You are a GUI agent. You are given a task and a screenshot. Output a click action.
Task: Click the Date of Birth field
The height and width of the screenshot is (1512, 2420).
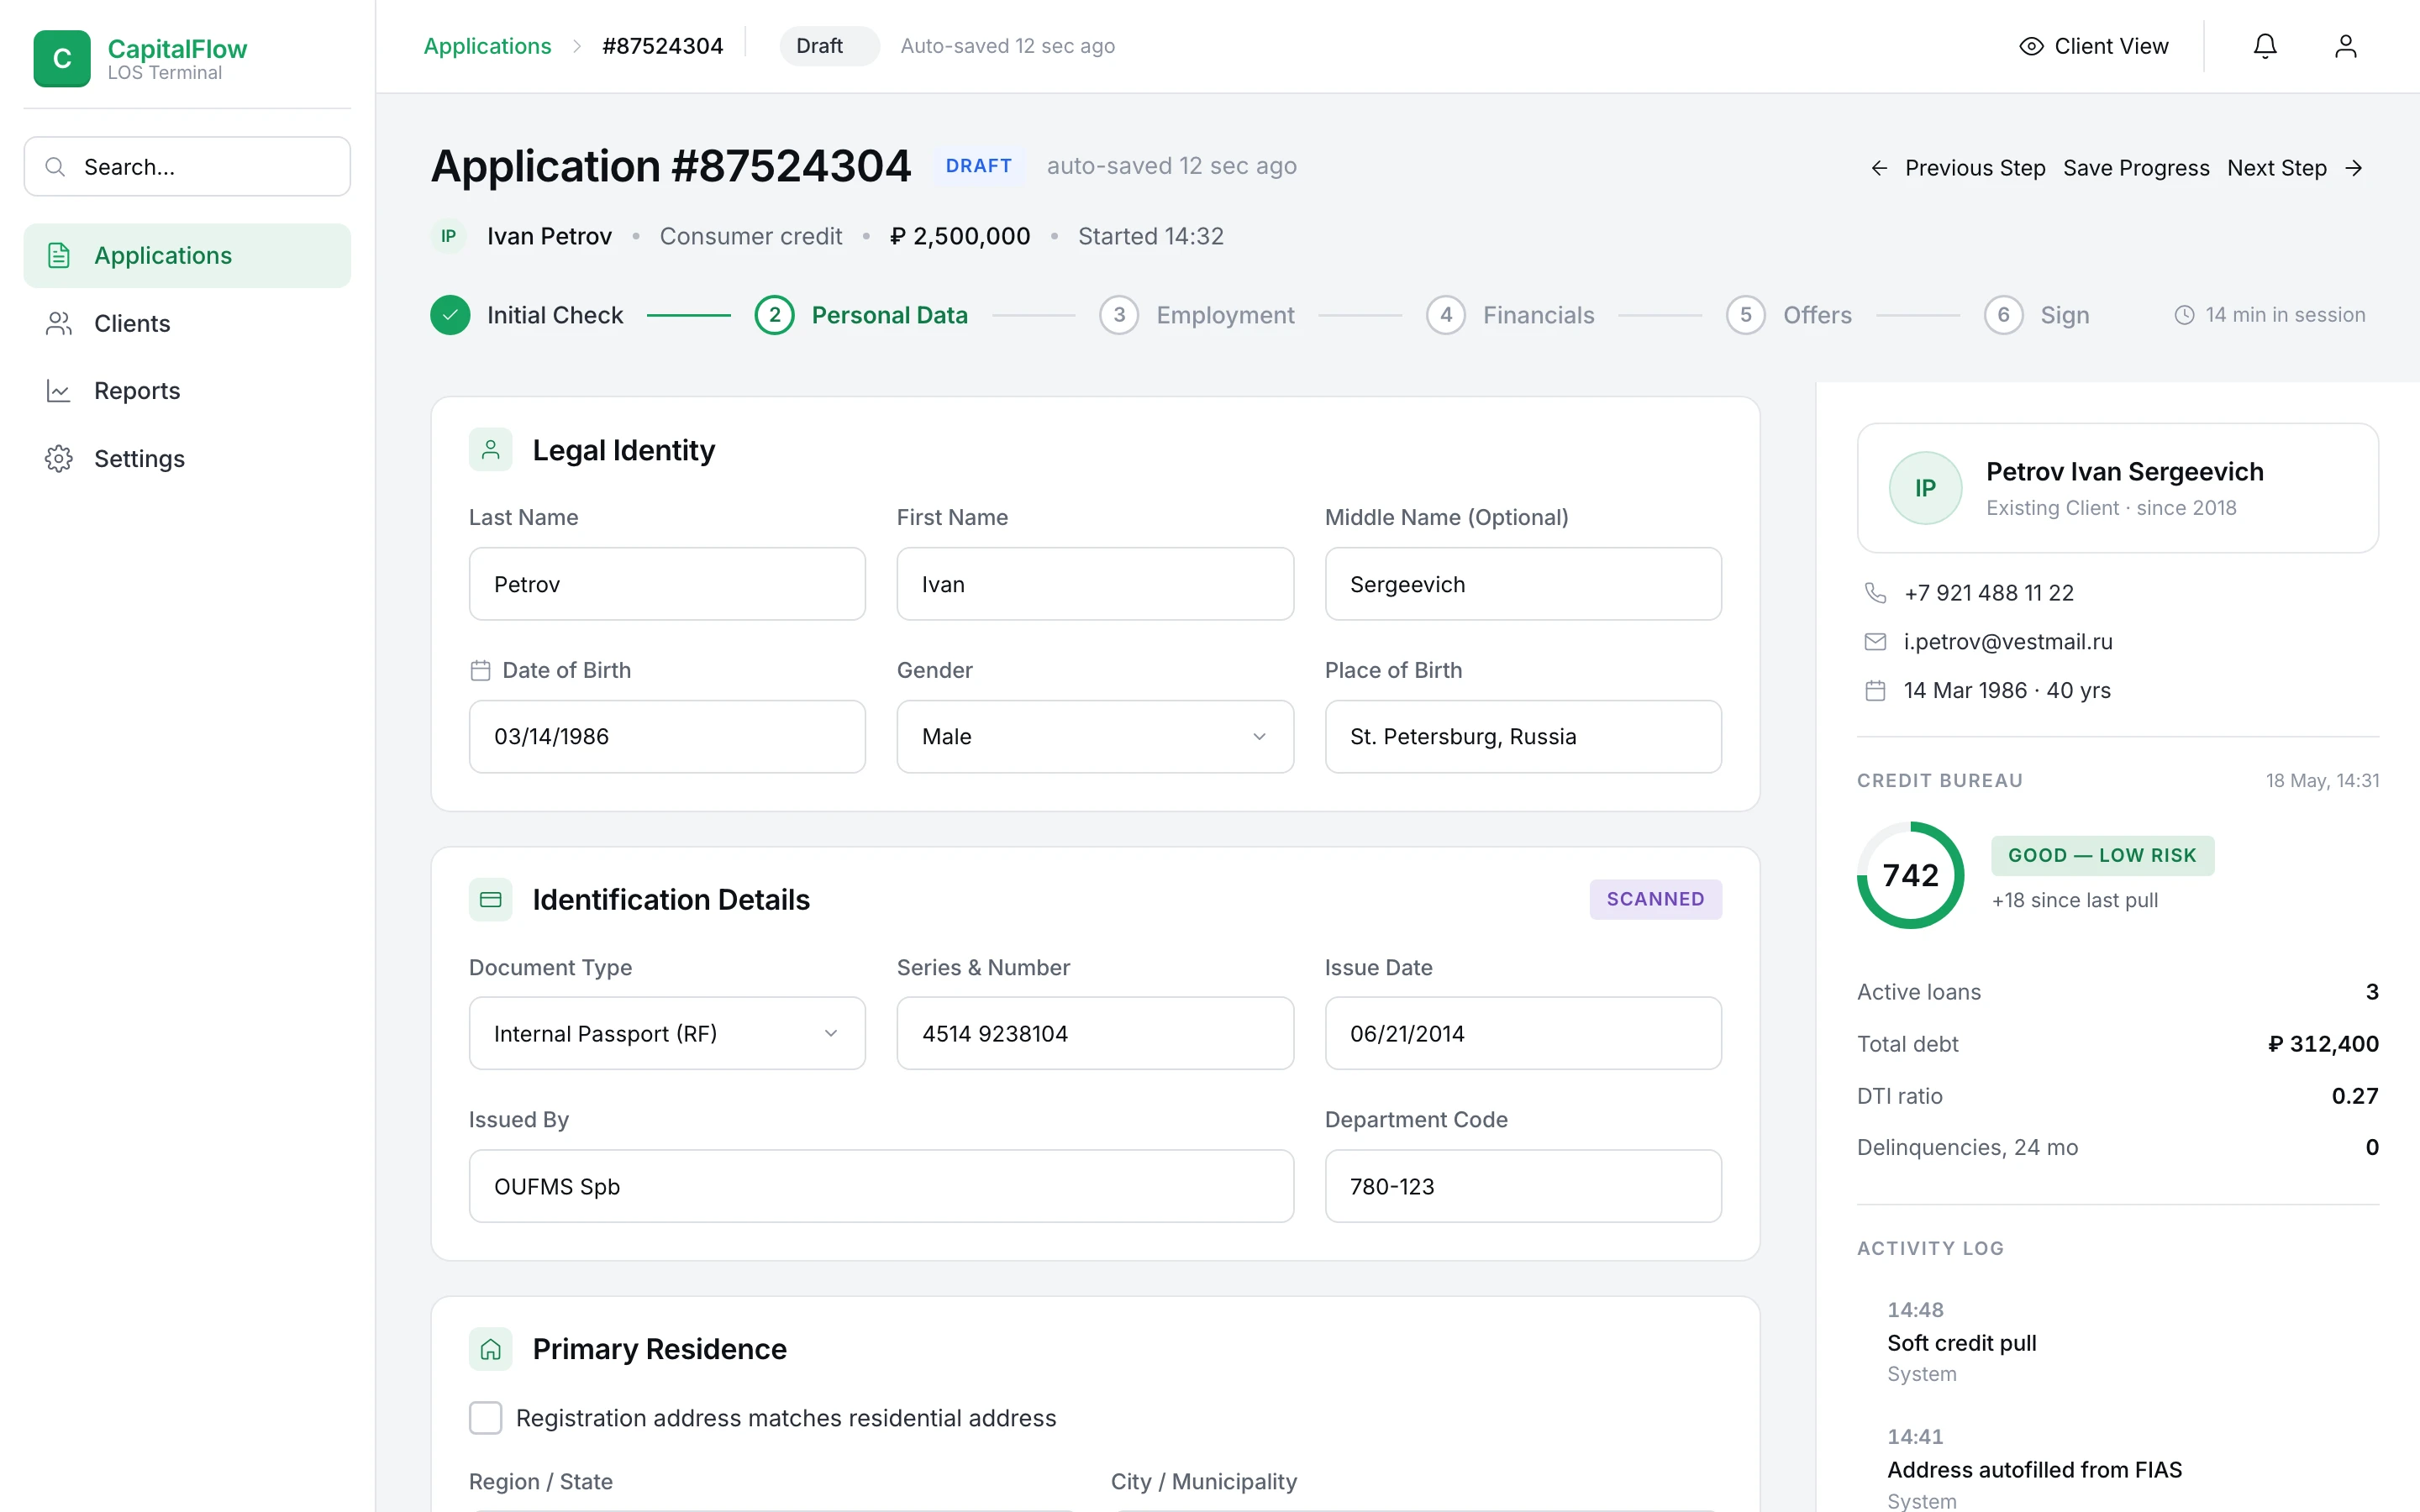pyautogui.click(x=667, y=736)
